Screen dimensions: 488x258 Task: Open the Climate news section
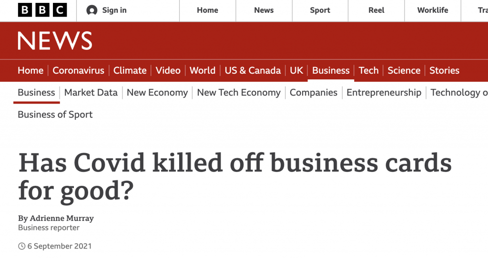pos(130,70)
